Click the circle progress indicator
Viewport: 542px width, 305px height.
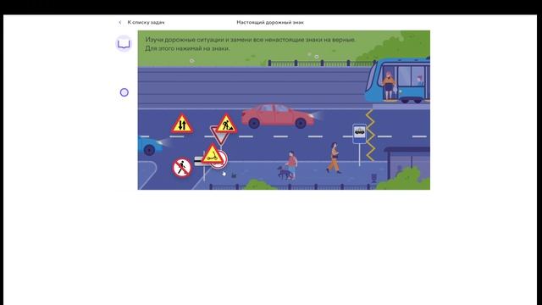point(124,92)
